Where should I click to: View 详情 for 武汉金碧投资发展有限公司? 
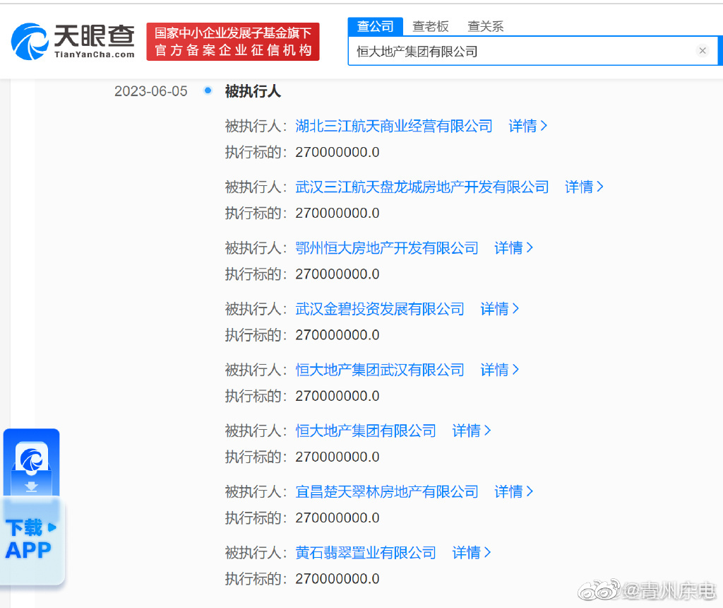coord(499,309)
